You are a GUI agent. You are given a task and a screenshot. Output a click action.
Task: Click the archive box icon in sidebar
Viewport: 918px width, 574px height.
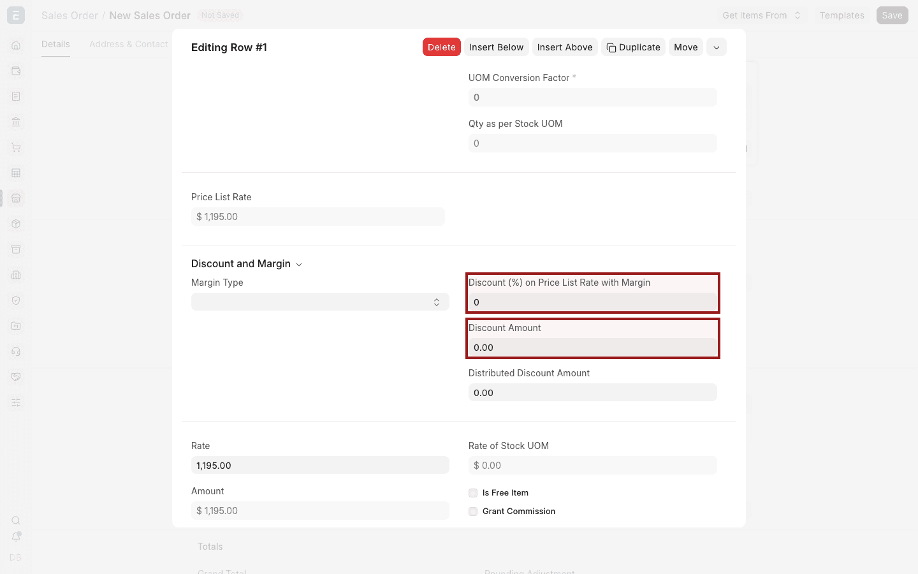pyautogui.click(x=16, y=249)
